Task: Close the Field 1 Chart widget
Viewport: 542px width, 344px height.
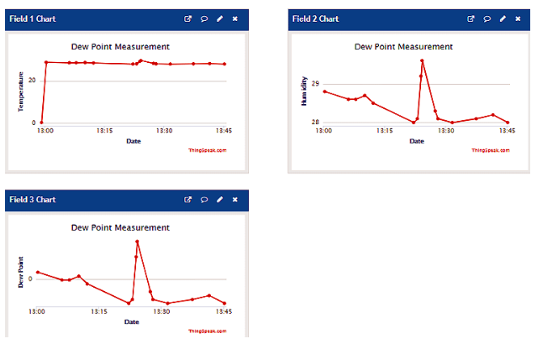Action: [235, 18]
